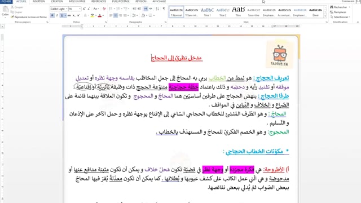Decrease paragraph indent

[134, 9]
